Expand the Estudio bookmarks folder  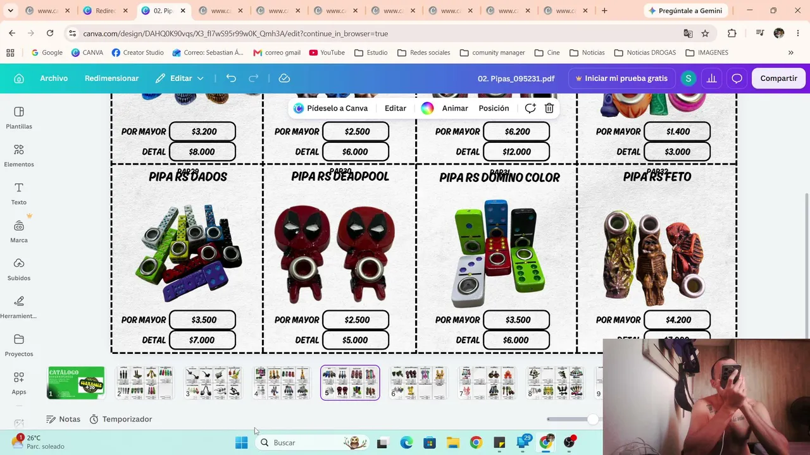(x=371, y=52)
